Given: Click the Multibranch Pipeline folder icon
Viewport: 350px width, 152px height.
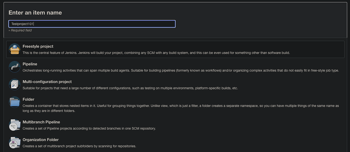Looking at the screenshot, I should 14,125.
